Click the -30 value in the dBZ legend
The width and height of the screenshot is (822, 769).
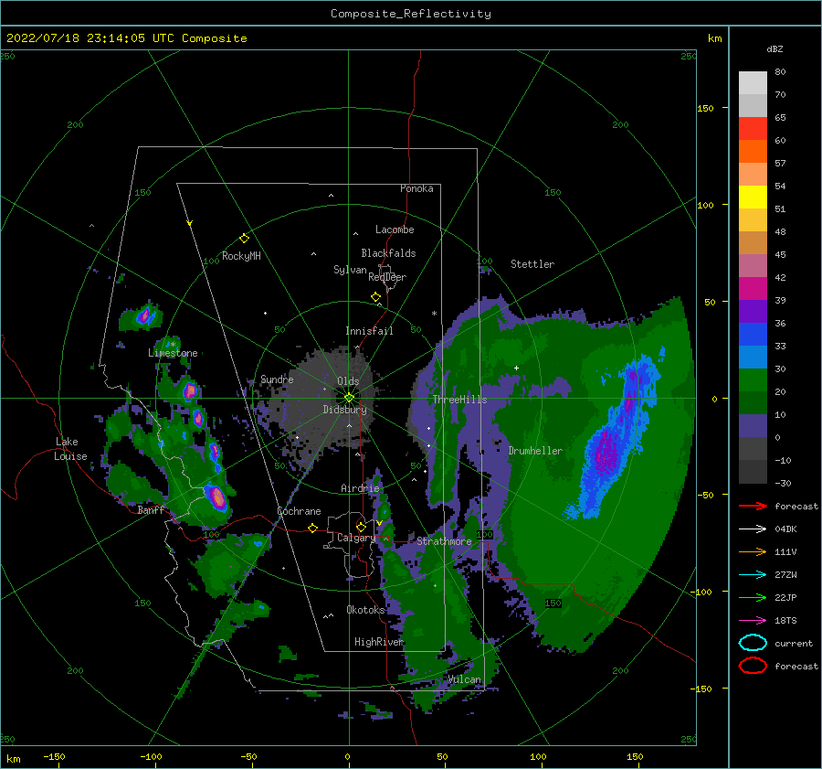click(x=783, y=483)
